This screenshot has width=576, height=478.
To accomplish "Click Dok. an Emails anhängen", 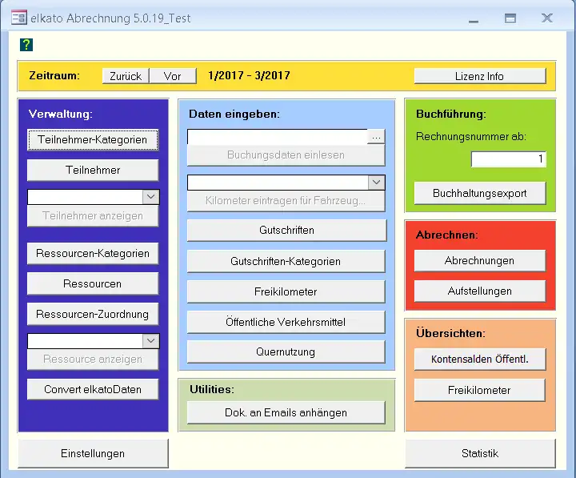I will [x=286, y=412].
